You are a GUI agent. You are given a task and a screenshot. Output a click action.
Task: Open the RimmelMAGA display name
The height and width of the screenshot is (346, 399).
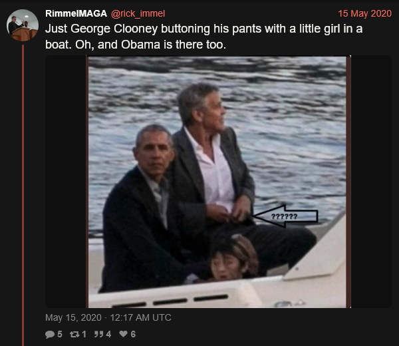[x=76, y=13]
